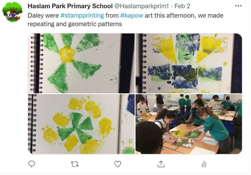Retweet this post using the retweet icon
The image size is (251, 175).
click(x=75, y=164)
